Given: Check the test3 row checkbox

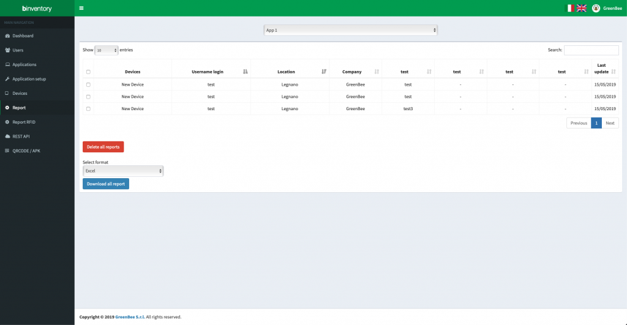Looking at the screenshot, I should coord(88,109).
